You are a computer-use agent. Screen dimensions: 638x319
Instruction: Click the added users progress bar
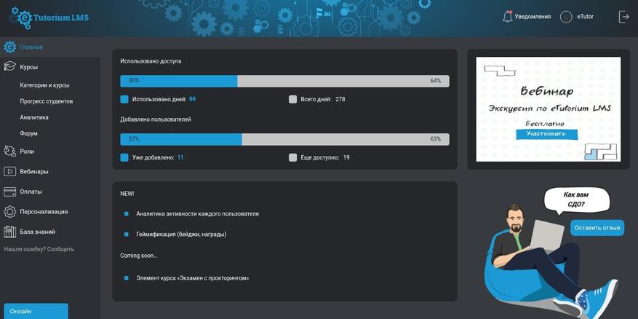point(284,139)
